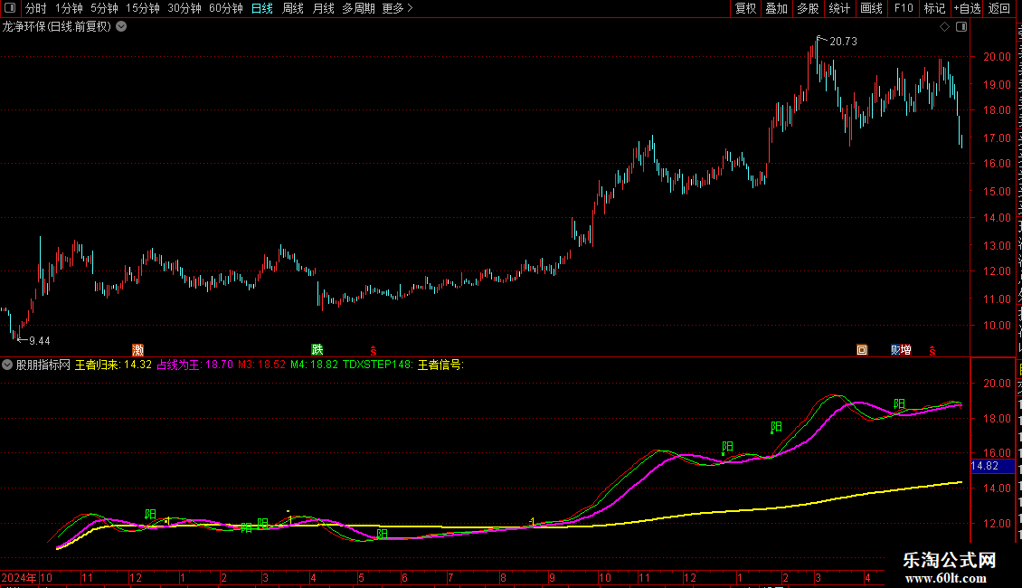1022x588 pixels.
Task: Click the 股朋指标网 indicator name
Action: coord(43,365)
